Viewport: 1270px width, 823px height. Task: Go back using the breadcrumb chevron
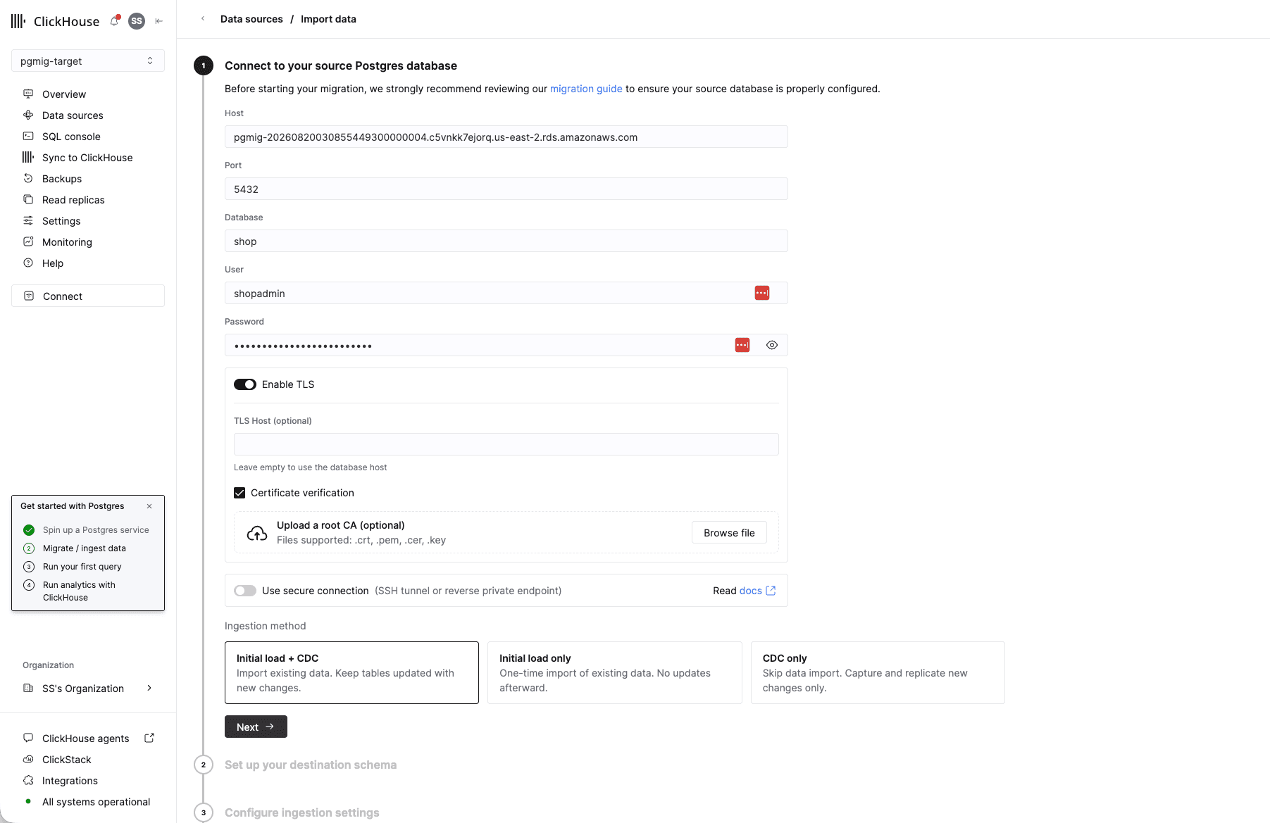[x=203, y=19]
